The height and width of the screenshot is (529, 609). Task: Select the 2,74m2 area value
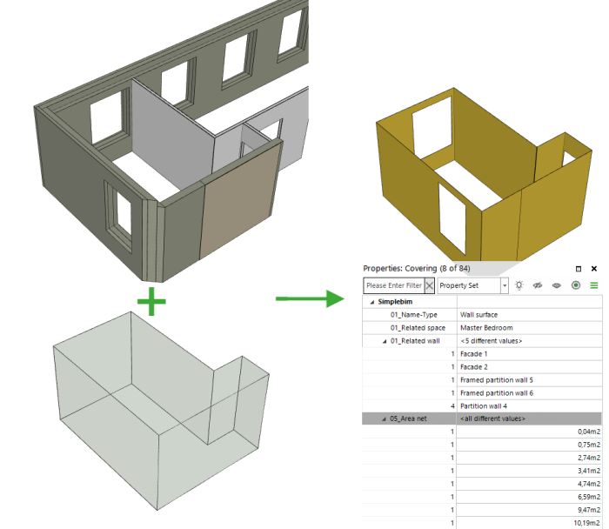[x=589, y=458]
